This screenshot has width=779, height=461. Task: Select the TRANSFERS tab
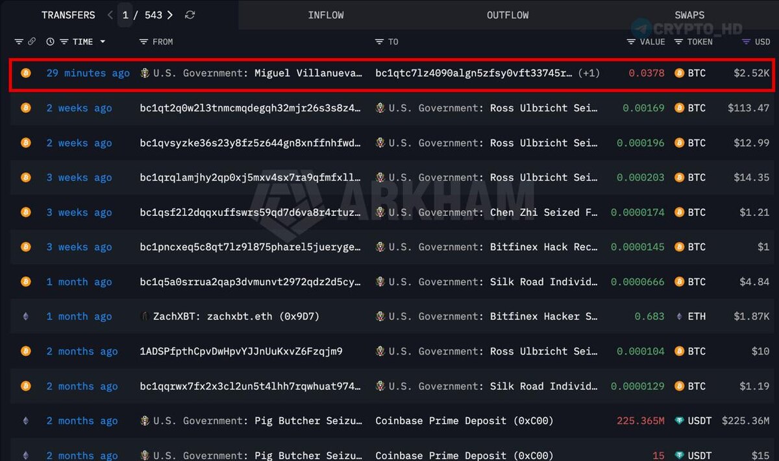[68, 15]
